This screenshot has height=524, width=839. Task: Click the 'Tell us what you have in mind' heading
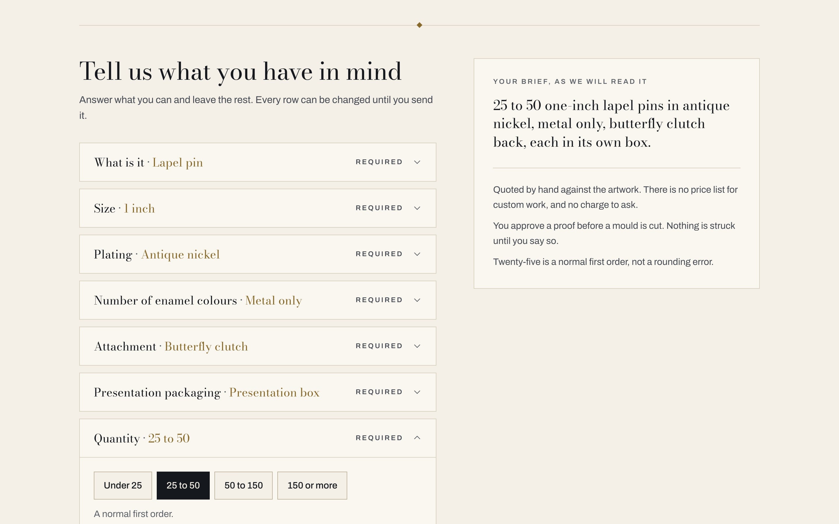(x=241, y=72)
